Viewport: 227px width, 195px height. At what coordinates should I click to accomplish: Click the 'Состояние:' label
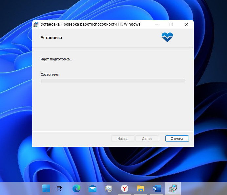[50, 75]
